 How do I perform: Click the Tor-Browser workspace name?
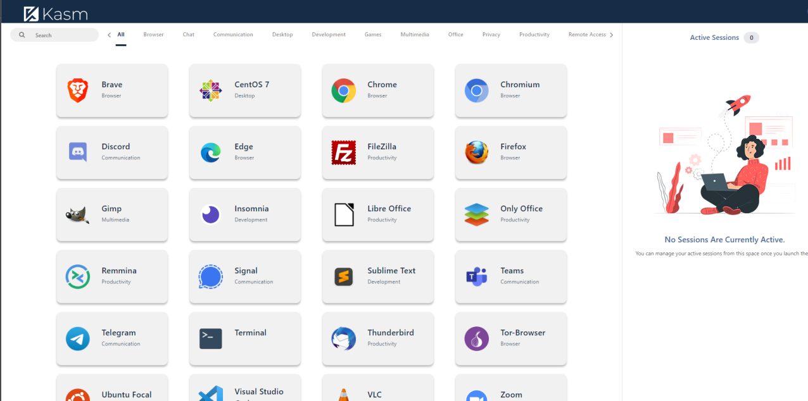(x=523, y=333)
